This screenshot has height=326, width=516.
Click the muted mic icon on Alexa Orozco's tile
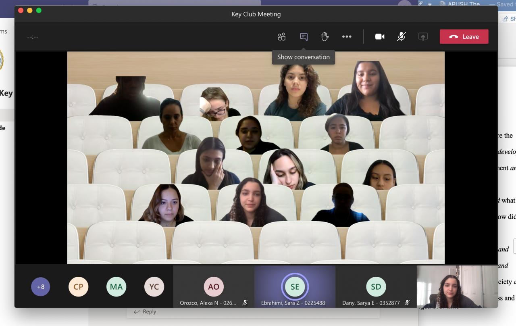tap(245, 303)
